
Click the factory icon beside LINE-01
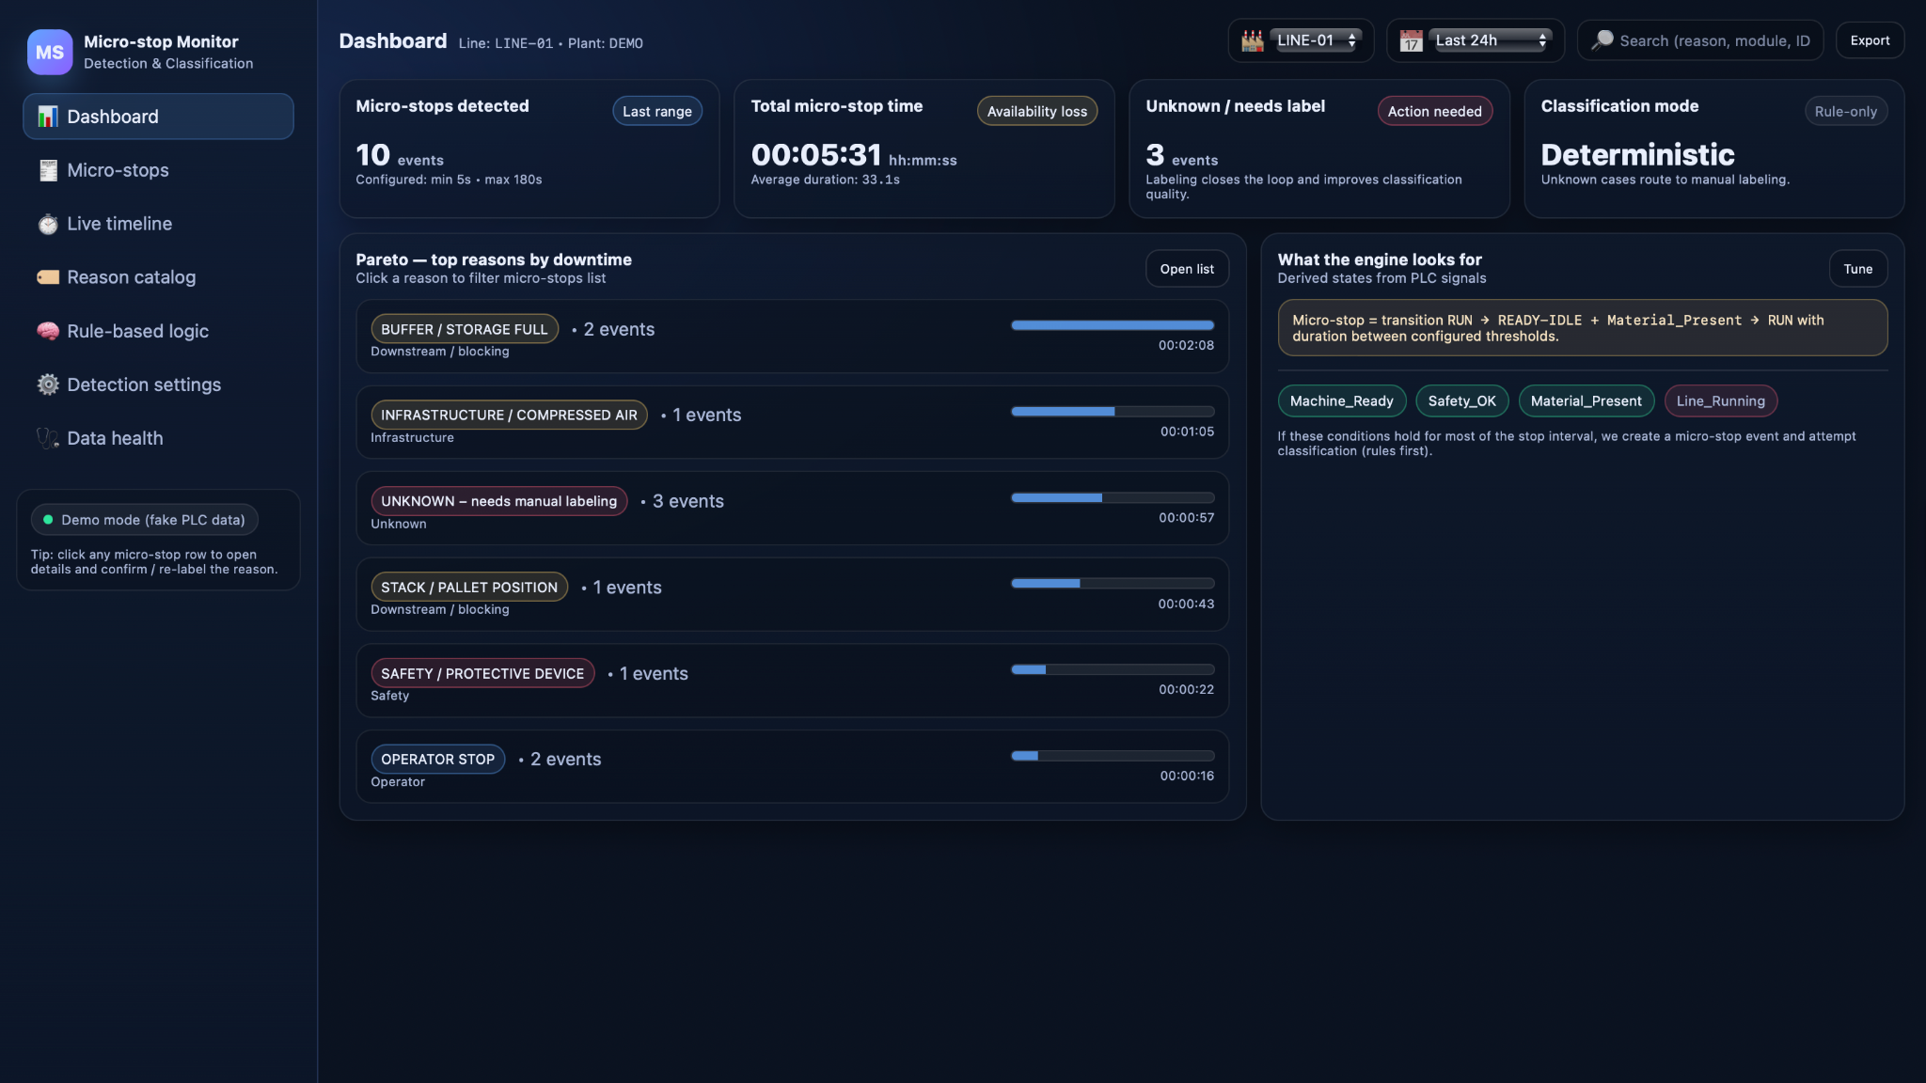(1252, 40)
